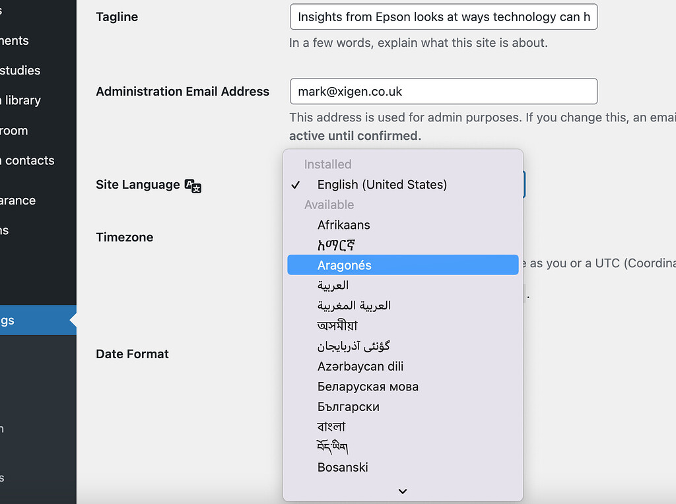Click the Administration Email Address field
This screenshot has height=504, width=676.
[444, 91]
